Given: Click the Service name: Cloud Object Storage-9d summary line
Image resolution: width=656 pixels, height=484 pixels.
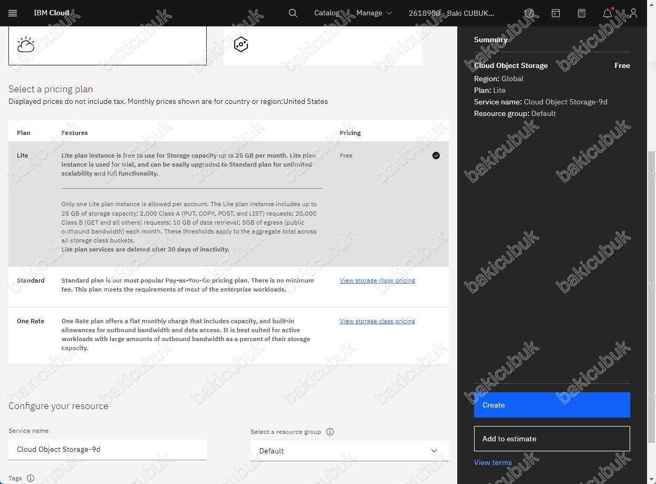Looking at the screenshot, I should [541, 102].
